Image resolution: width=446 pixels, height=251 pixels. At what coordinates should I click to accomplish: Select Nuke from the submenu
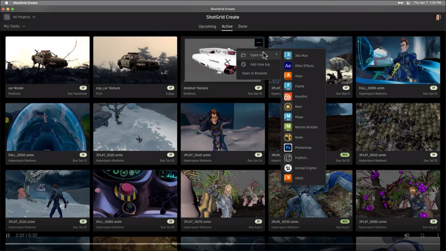[x=303, y=137]
